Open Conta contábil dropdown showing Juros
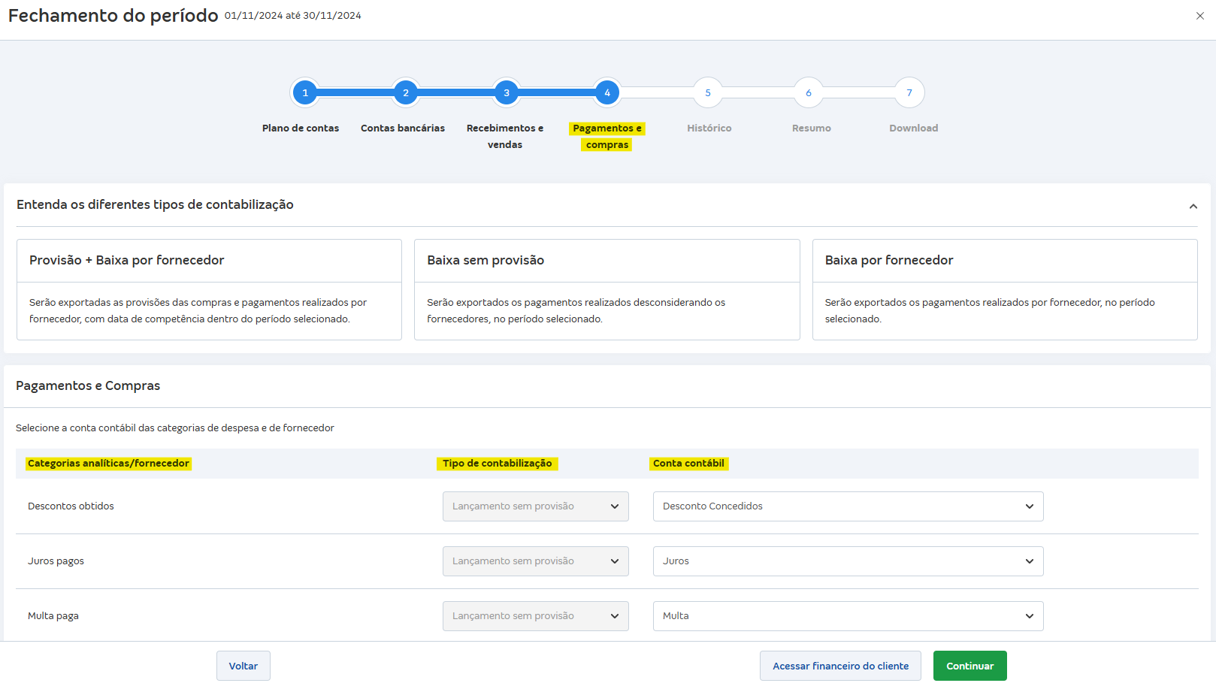This screenshot has height=683, width=1216. click(x=848, y=561)
